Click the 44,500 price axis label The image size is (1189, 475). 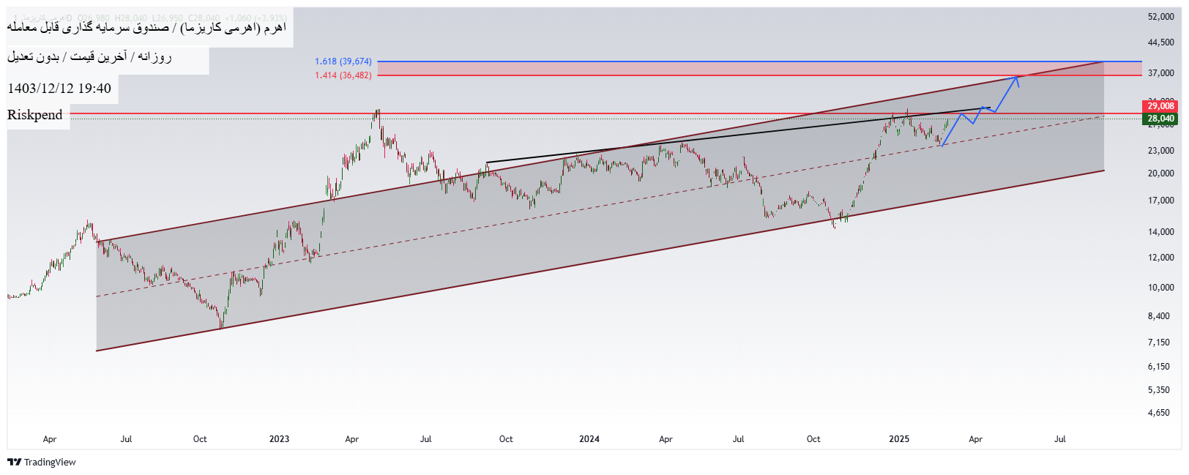click(x=1160, y=42)
